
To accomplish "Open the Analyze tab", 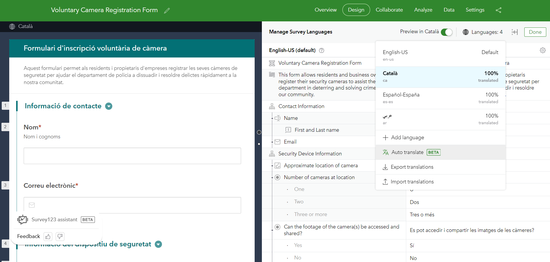I will [x=423, y=10].
